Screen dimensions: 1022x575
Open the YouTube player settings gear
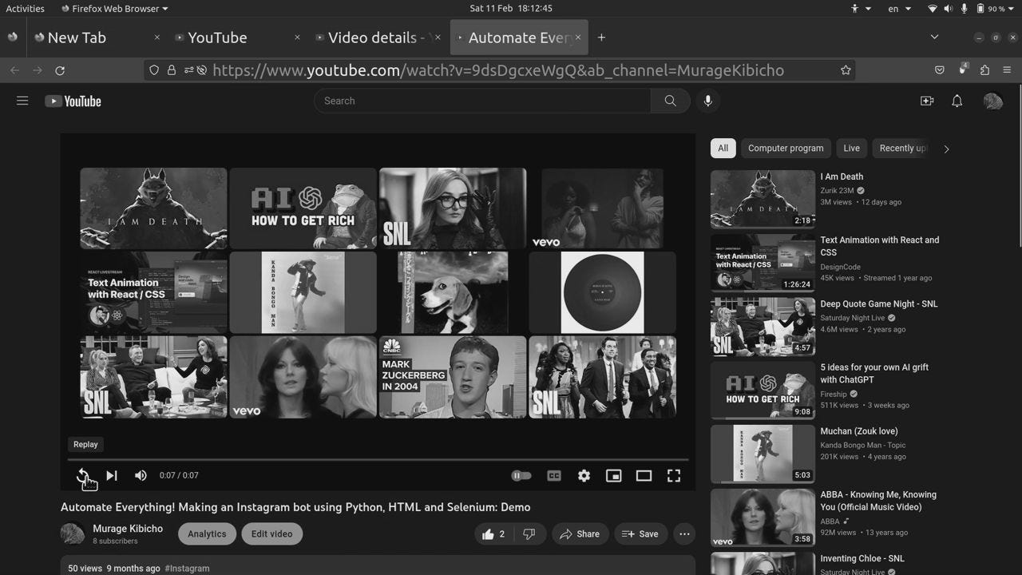point(584,475)
